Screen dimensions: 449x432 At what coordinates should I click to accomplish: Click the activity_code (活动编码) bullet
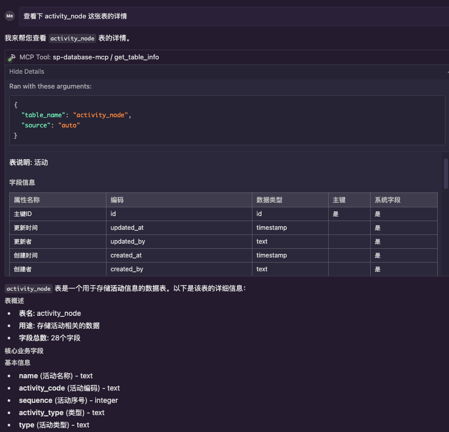coord(69,388)
